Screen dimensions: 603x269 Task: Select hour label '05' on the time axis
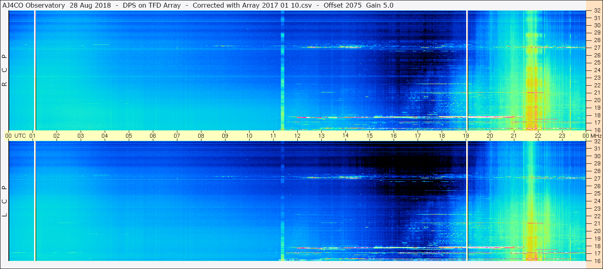[129, 136]
